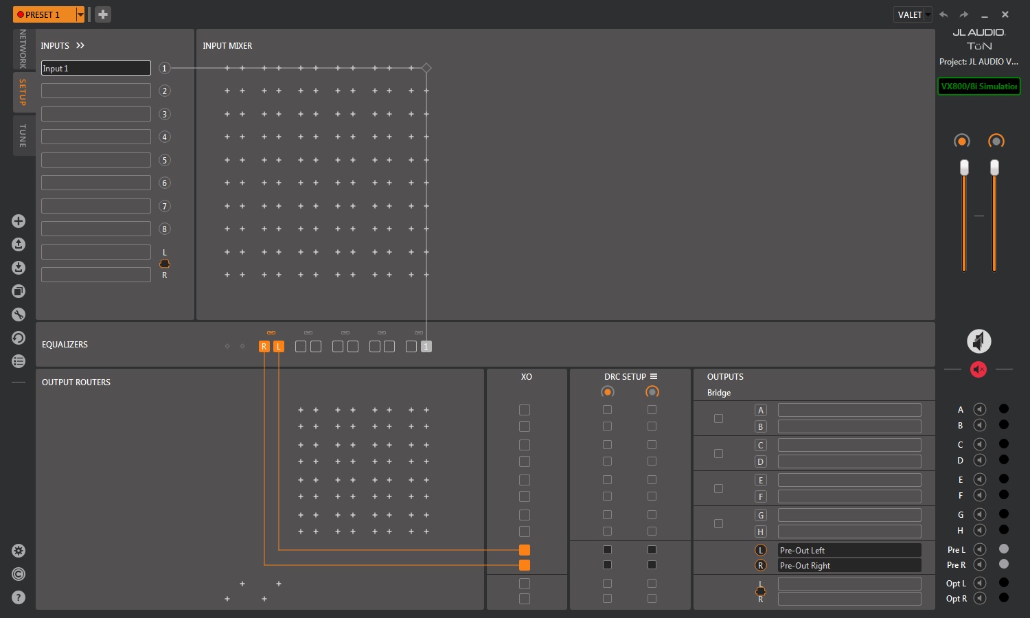Viewport: 1030px width, 618px height.
Task: Click the undo arrow in title bar
Action: point(943,14)
